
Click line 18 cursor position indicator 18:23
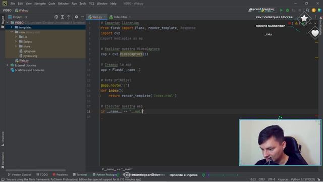click(x=252, y=179)
